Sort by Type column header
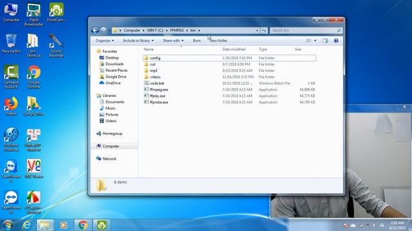Viewport: 412px width, 231px height. pyautogui.click(x=263, y=49)
